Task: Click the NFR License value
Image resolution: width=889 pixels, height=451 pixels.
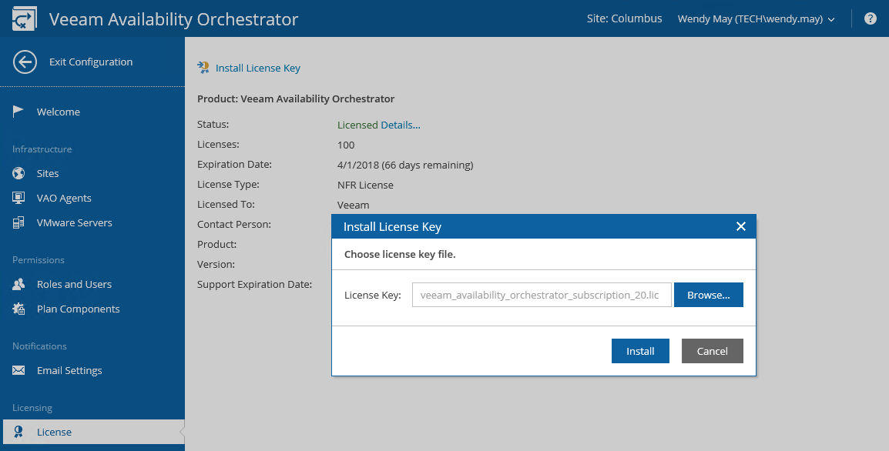Action: (x=365, y=185)
